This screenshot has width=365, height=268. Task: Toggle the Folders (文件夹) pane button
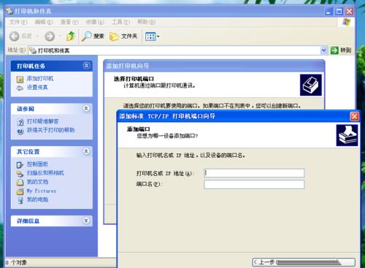123,37
